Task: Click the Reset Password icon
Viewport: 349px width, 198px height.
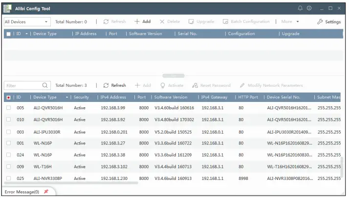Action: (x=195, y=85)
